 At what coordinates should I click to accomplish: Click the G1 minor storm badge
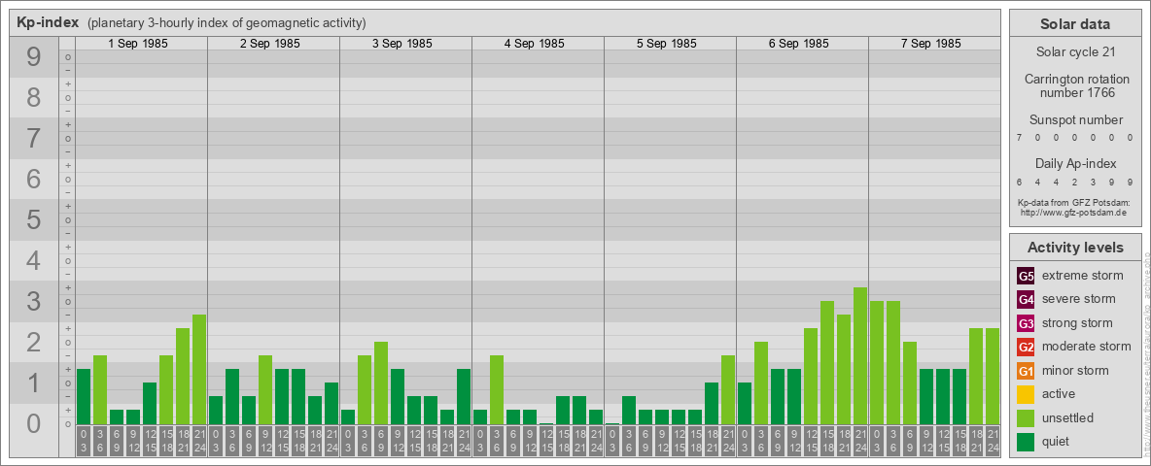(x=1026, y=371)
